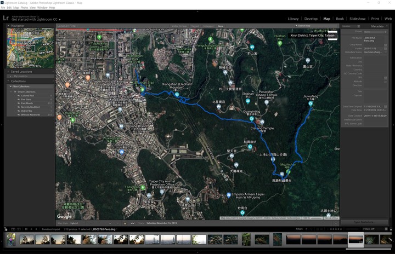Select the Past Month smart collection
395x254 pixels.
(x=27, y=103)
